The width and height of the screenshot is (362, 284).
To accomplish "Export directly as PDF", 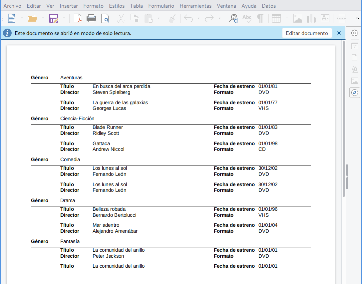I will pos(78,18).
